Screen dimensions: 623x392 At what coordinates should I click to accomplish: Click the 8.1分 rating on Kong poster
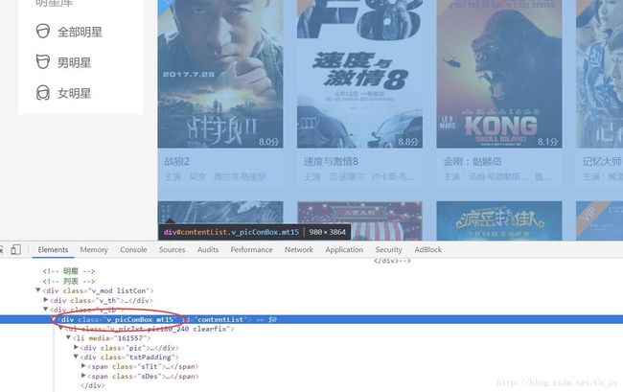tap(548, 142)
